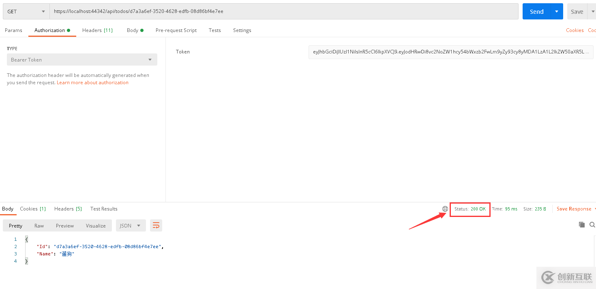This screenshot has height=289, width=596.
Task: Toggle the wrap lines icon
Action: tap(156, 226)
